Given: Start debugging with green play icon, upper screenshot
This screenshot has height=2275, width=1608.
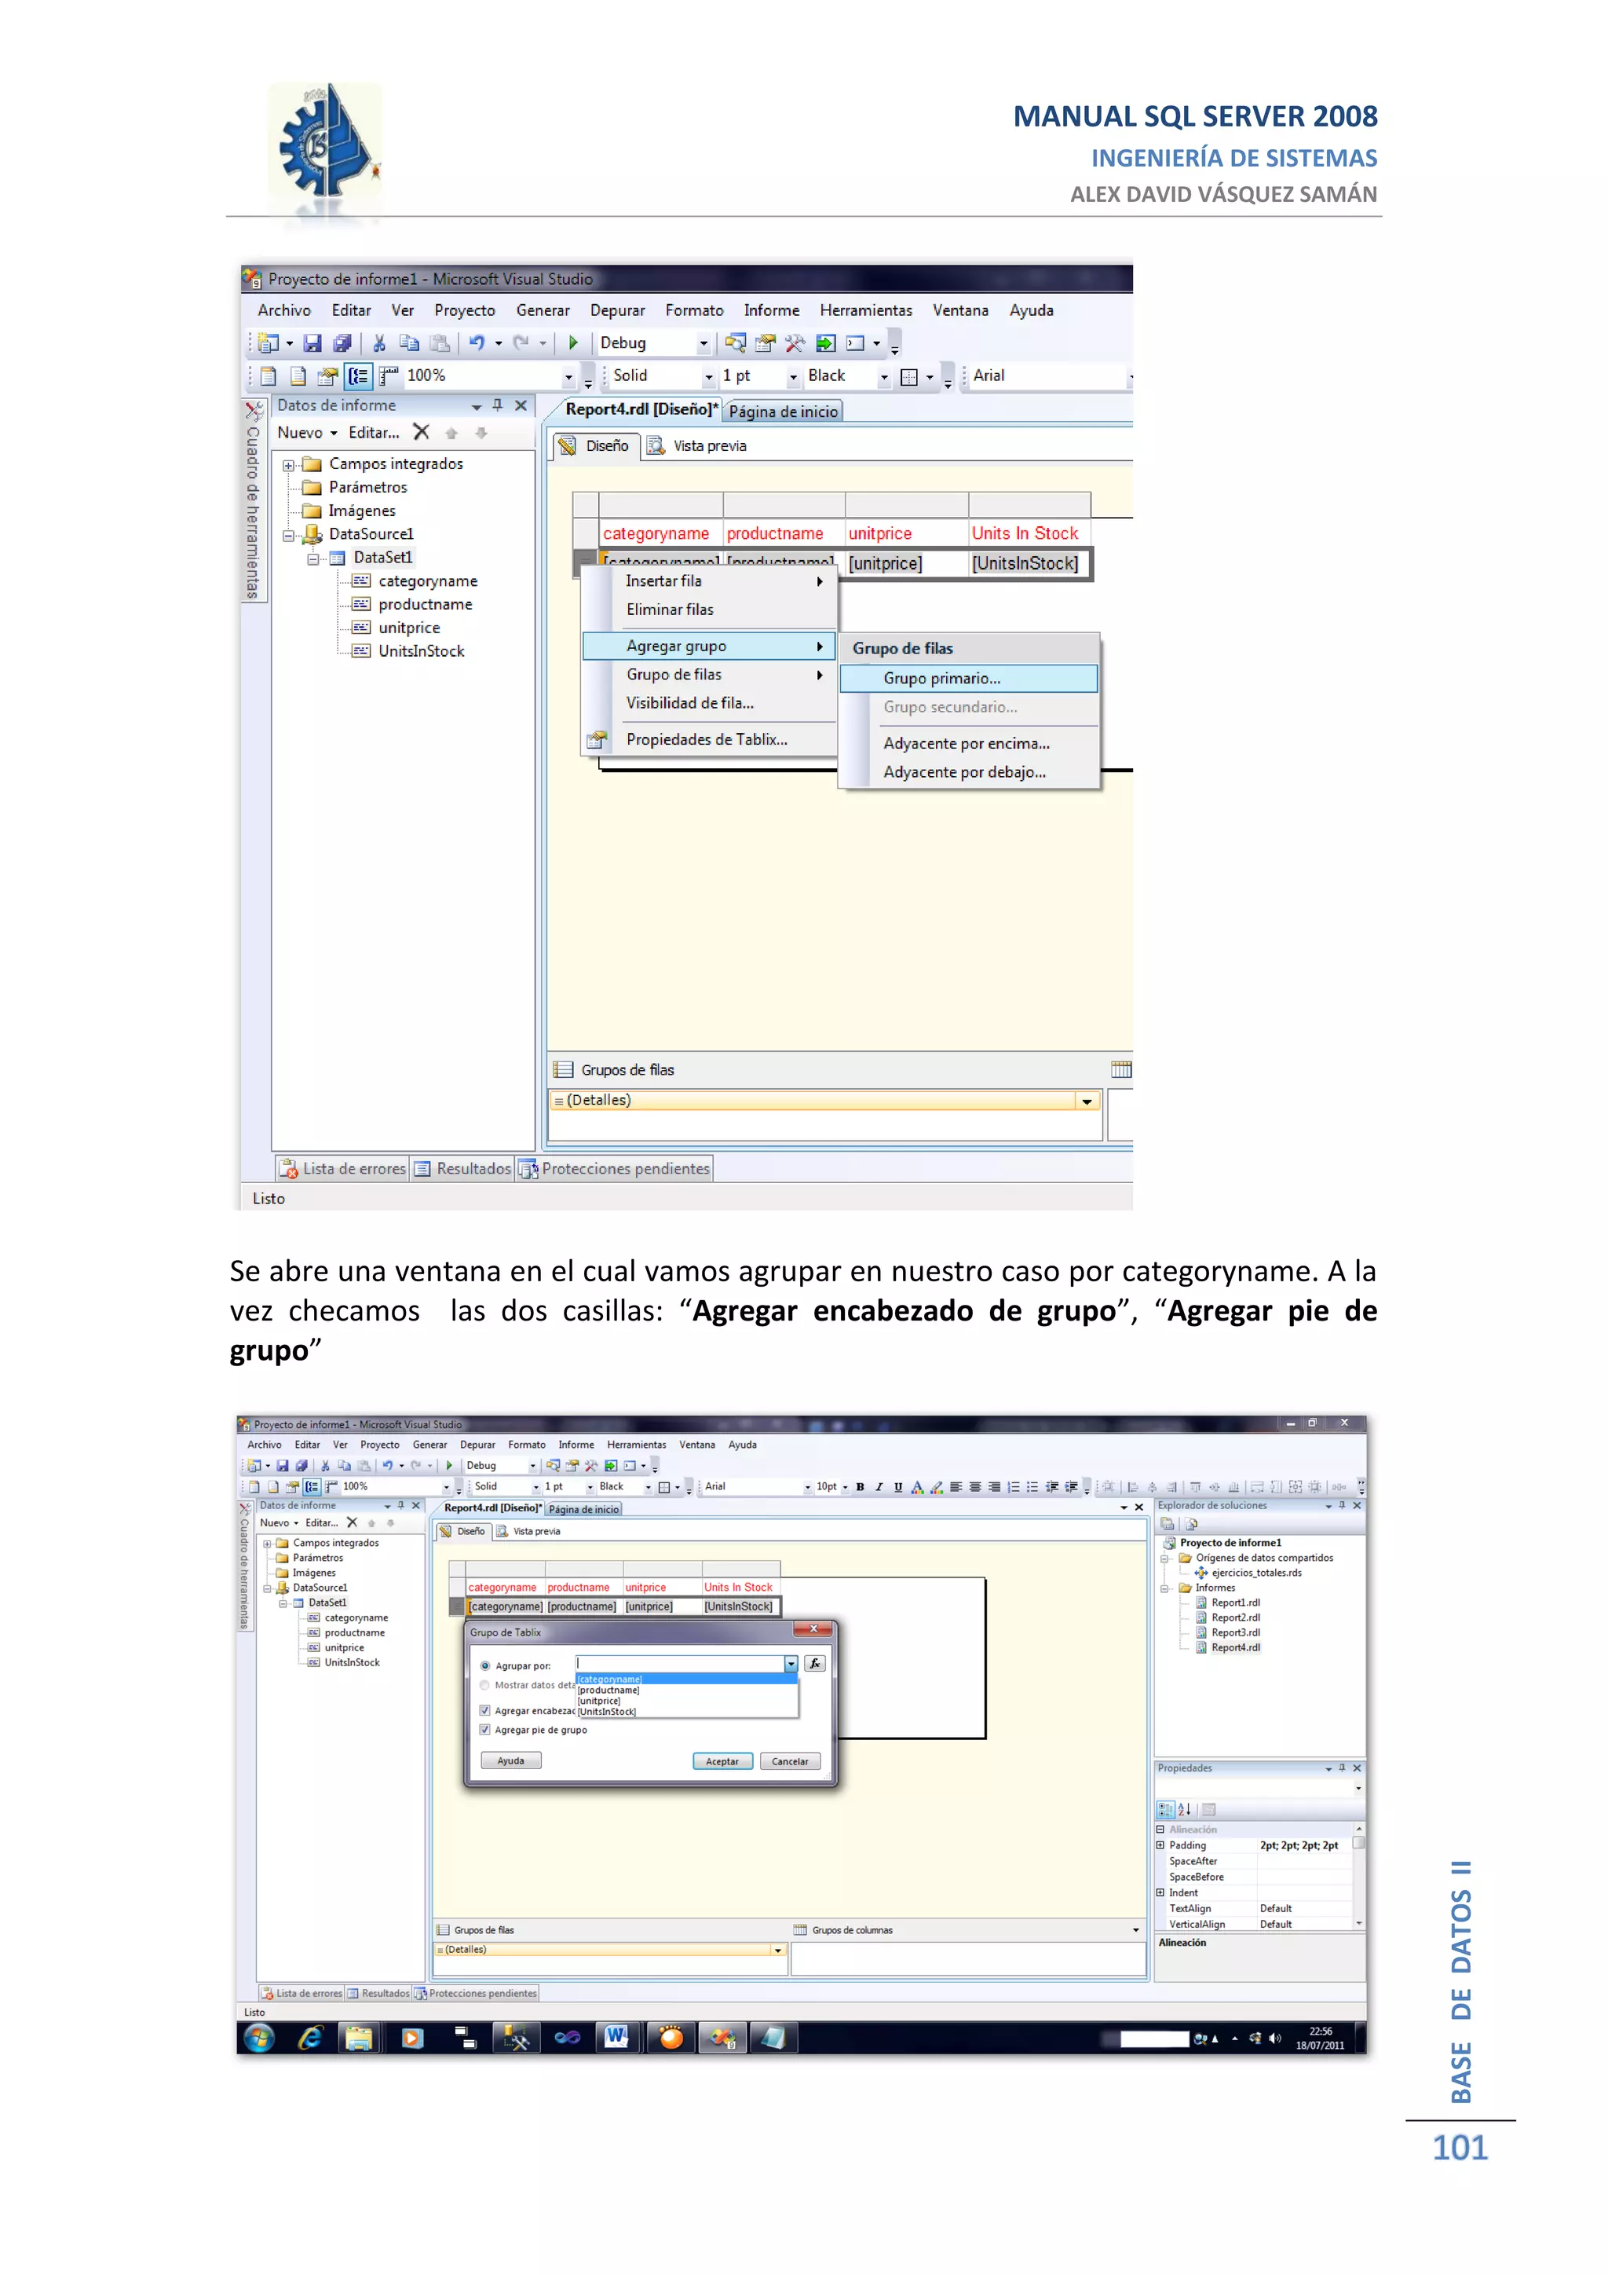Looking at the screenshot, I should coord(572,343).
